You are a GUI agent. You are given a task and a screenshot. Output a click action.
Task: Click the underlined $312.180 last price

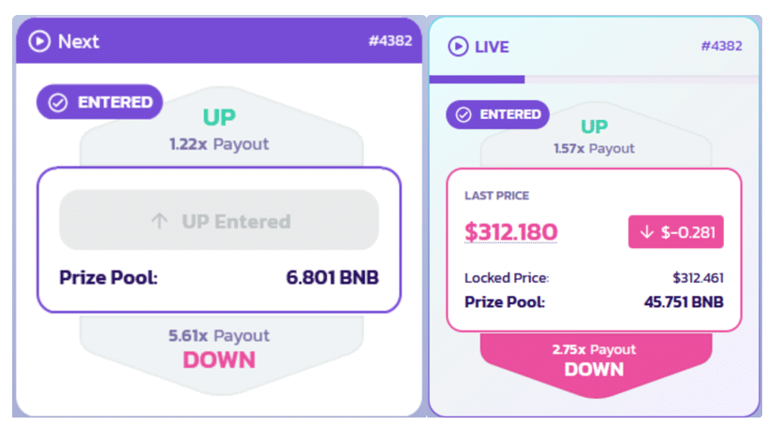tap(510, 231)
